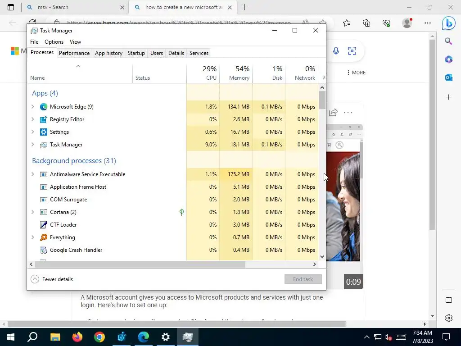Open the Startup tab
The image size is (461, 346).
tap(136, 53)
